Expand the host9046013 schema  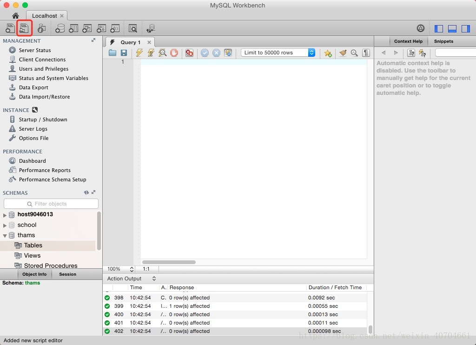(x=5, y=215)
